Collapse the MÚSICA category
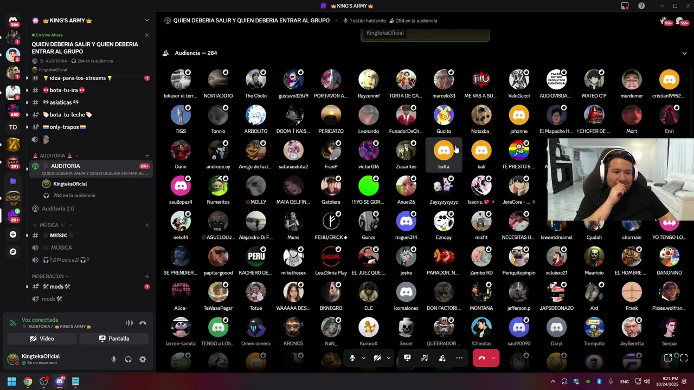This screenshot has width=694, height=390. click(x=52, y=225)
